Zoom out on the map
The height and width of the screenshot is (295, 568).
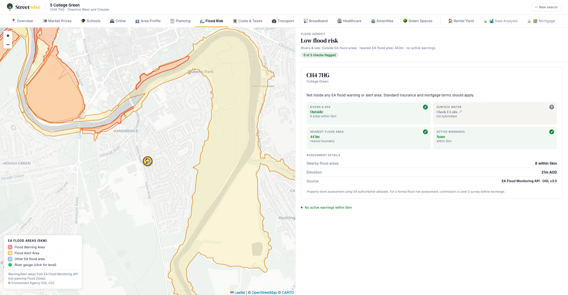[x=8, y=44]
